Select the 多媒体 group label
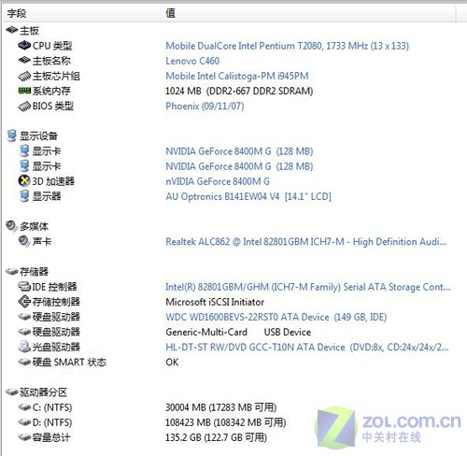 click(34, 226)
